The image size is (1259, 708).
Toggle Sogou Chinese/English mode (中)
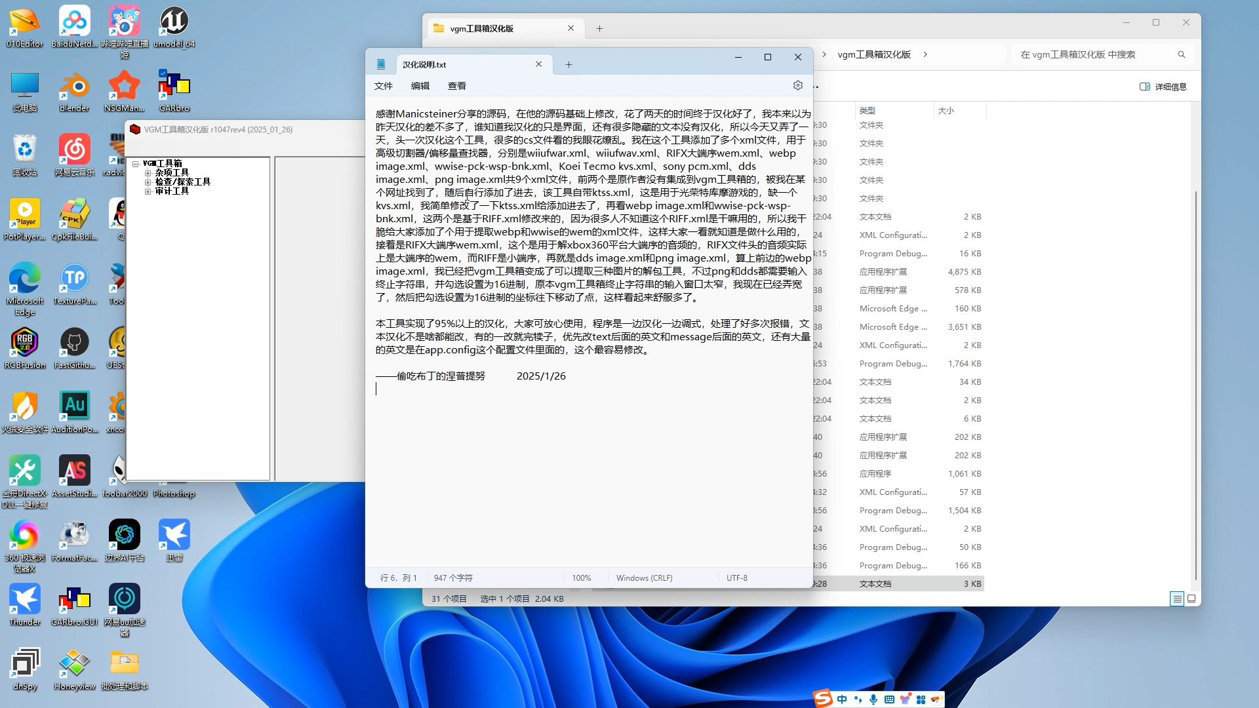click(x=841, y=699)
